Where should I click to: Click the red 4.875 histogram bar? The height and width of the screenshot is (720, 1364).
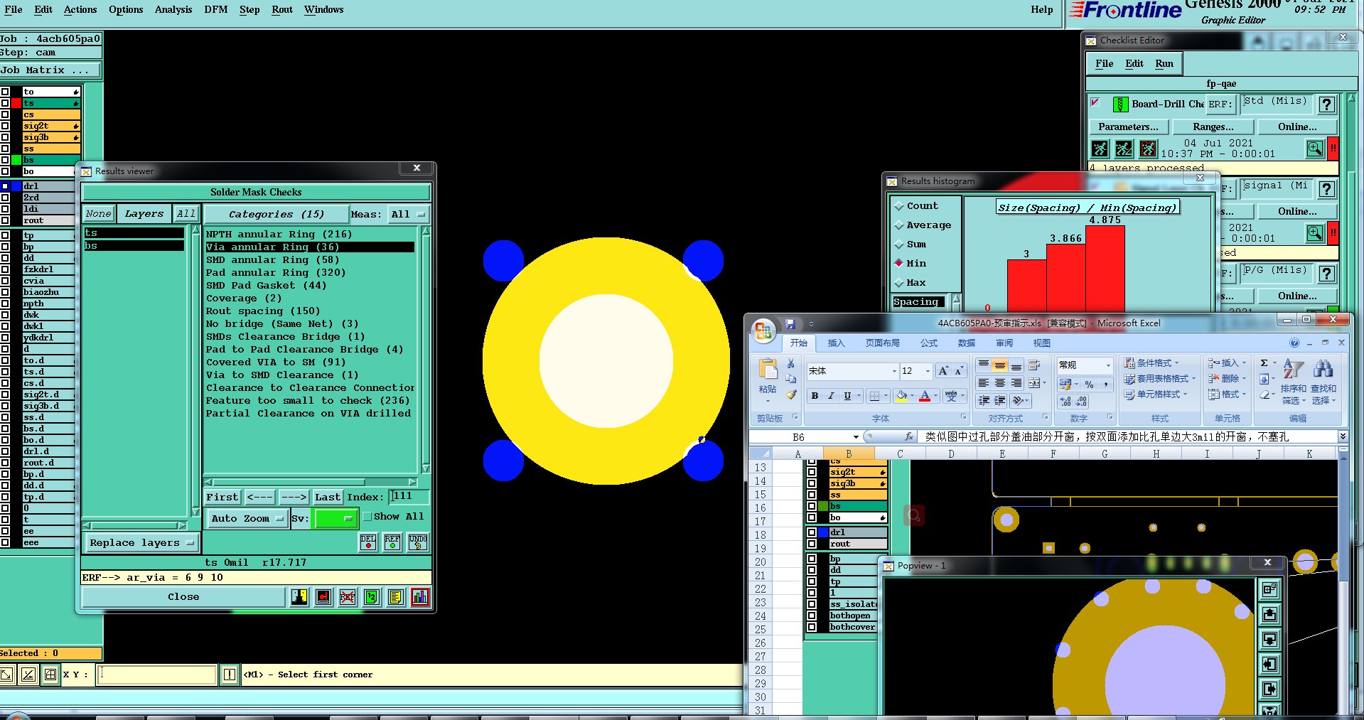[1105, 269]
